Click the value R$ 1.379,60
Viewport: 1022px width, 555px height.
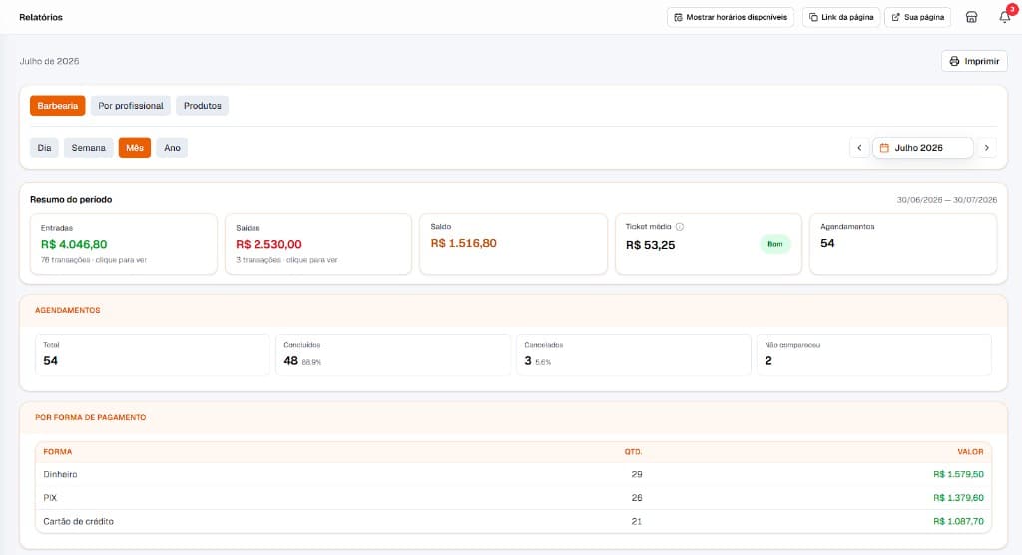pos(958,498)
